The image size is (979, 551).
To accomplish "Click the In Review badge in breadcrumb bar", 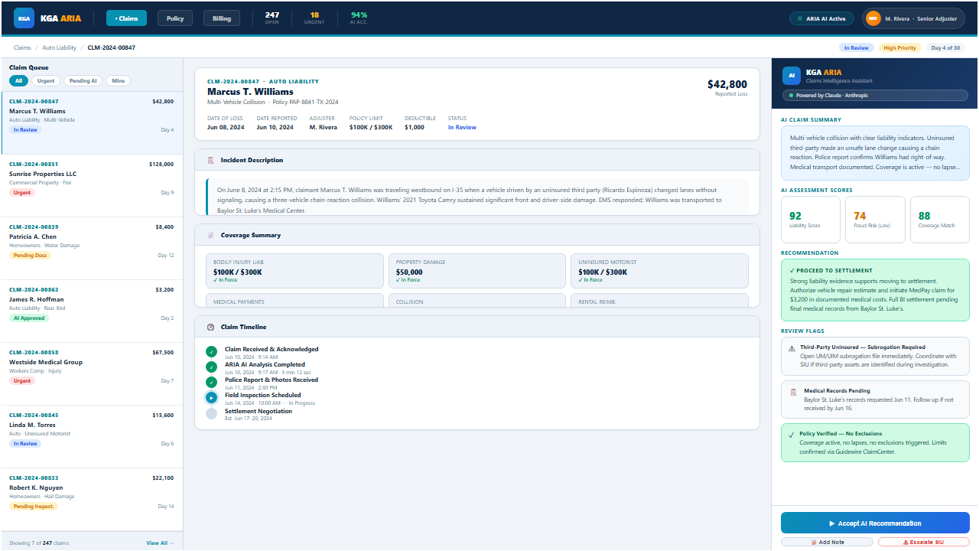I will pos(857,47).
